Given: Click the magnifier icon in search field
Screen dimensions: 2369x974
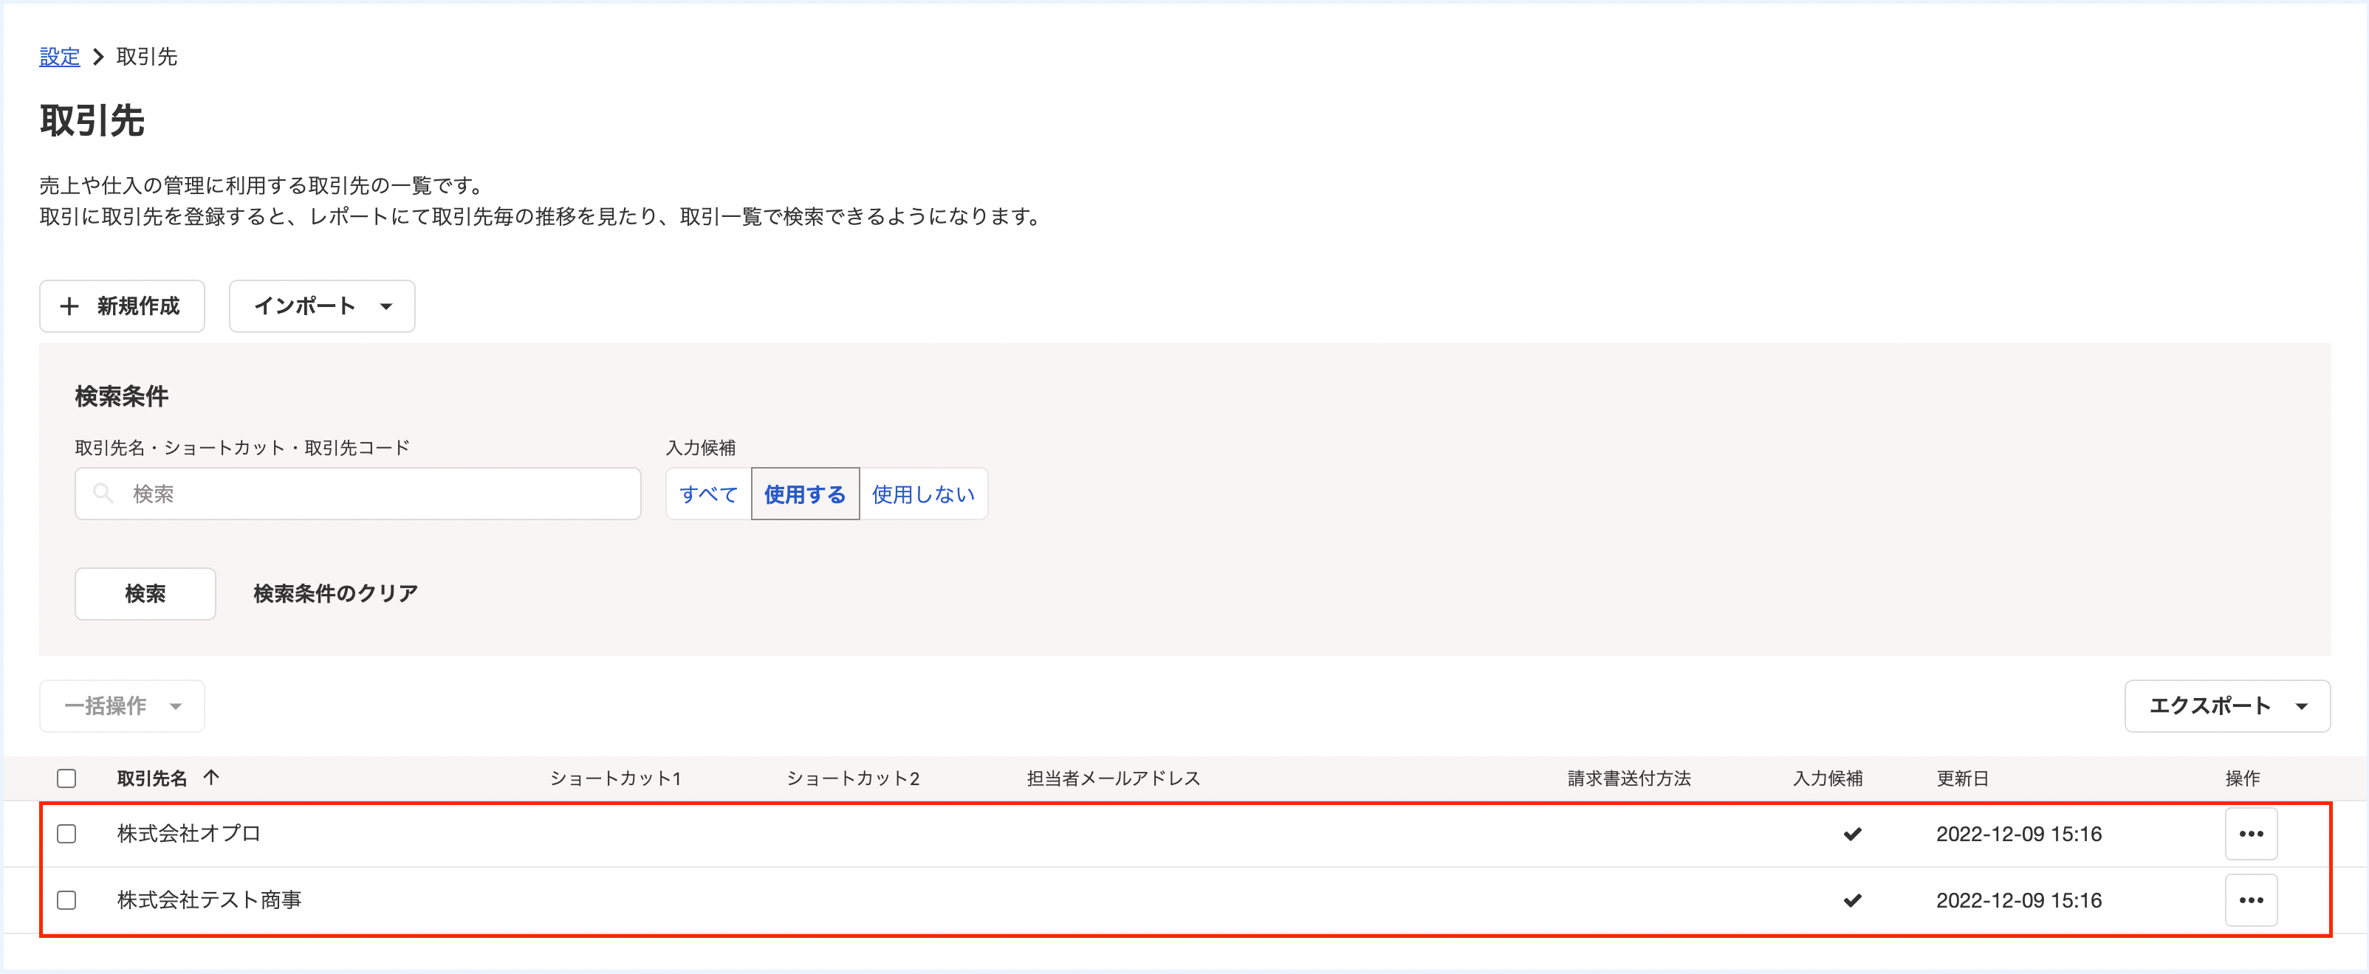Looking at the screenshot, I should point(103,494).
